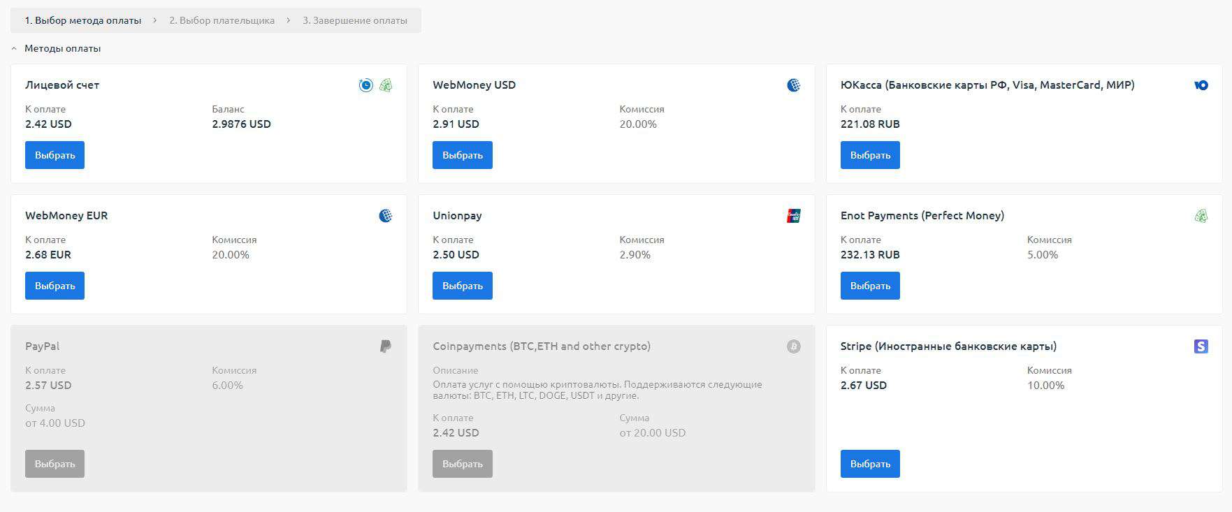Screen dimensions: 1232x512
Task: Click the WebMoney globe icon on WebMoney USD card
Action: [793, 85]
